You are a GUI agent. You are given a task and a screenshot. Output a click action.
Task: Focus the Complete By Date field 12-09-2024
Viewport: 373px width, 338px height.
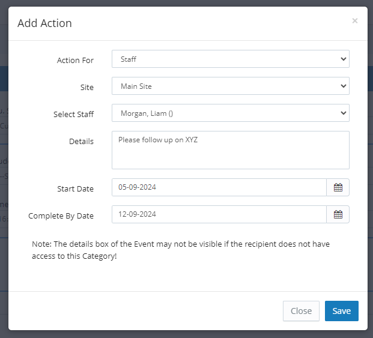(x=219, y=214)
